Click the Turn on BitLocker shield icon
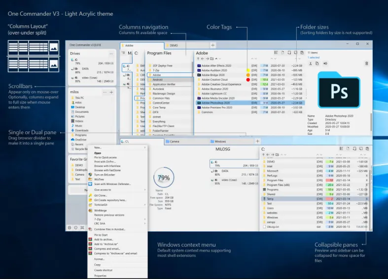The height and width of the screenshot is (279, 388). [90, 175]
